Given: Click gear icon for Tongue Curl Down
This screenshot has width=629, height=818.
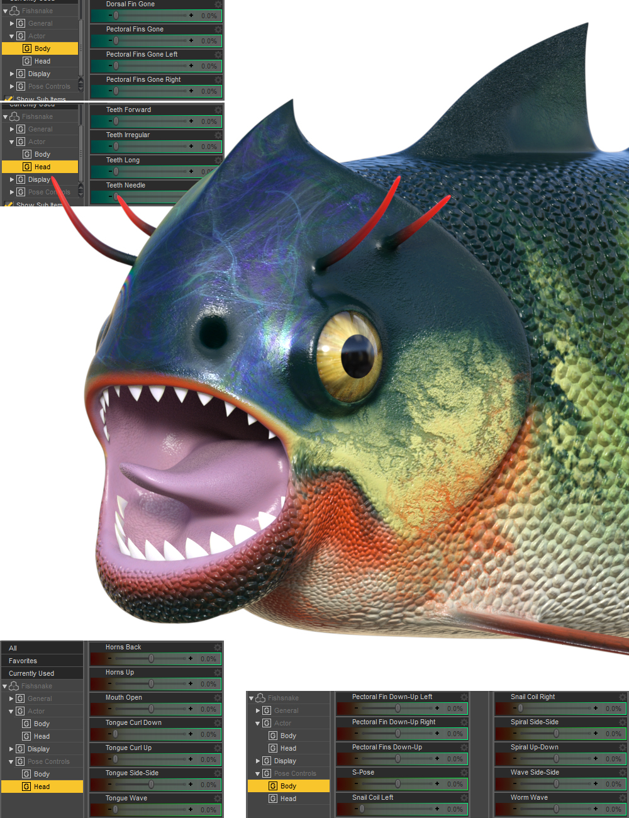Looking at the screenshot, I should coord(218,723).
